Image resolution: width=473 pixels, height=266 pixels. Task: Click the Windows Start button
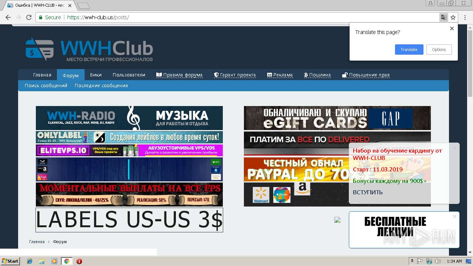click(x=10, y=261)
